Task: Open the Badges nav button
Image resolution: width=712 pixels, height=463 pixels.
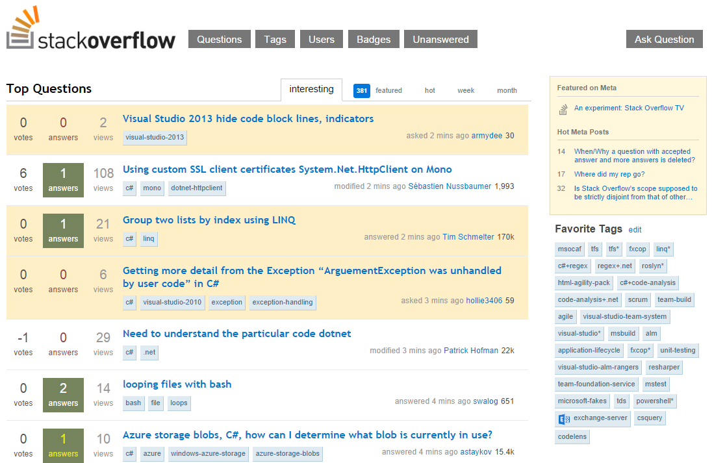Action: pos(374,40)
